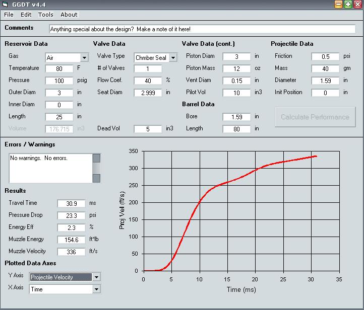Expand the Valve Type dropdown
This screenshot has height=310, width=364.
click(x=173, y=57)
